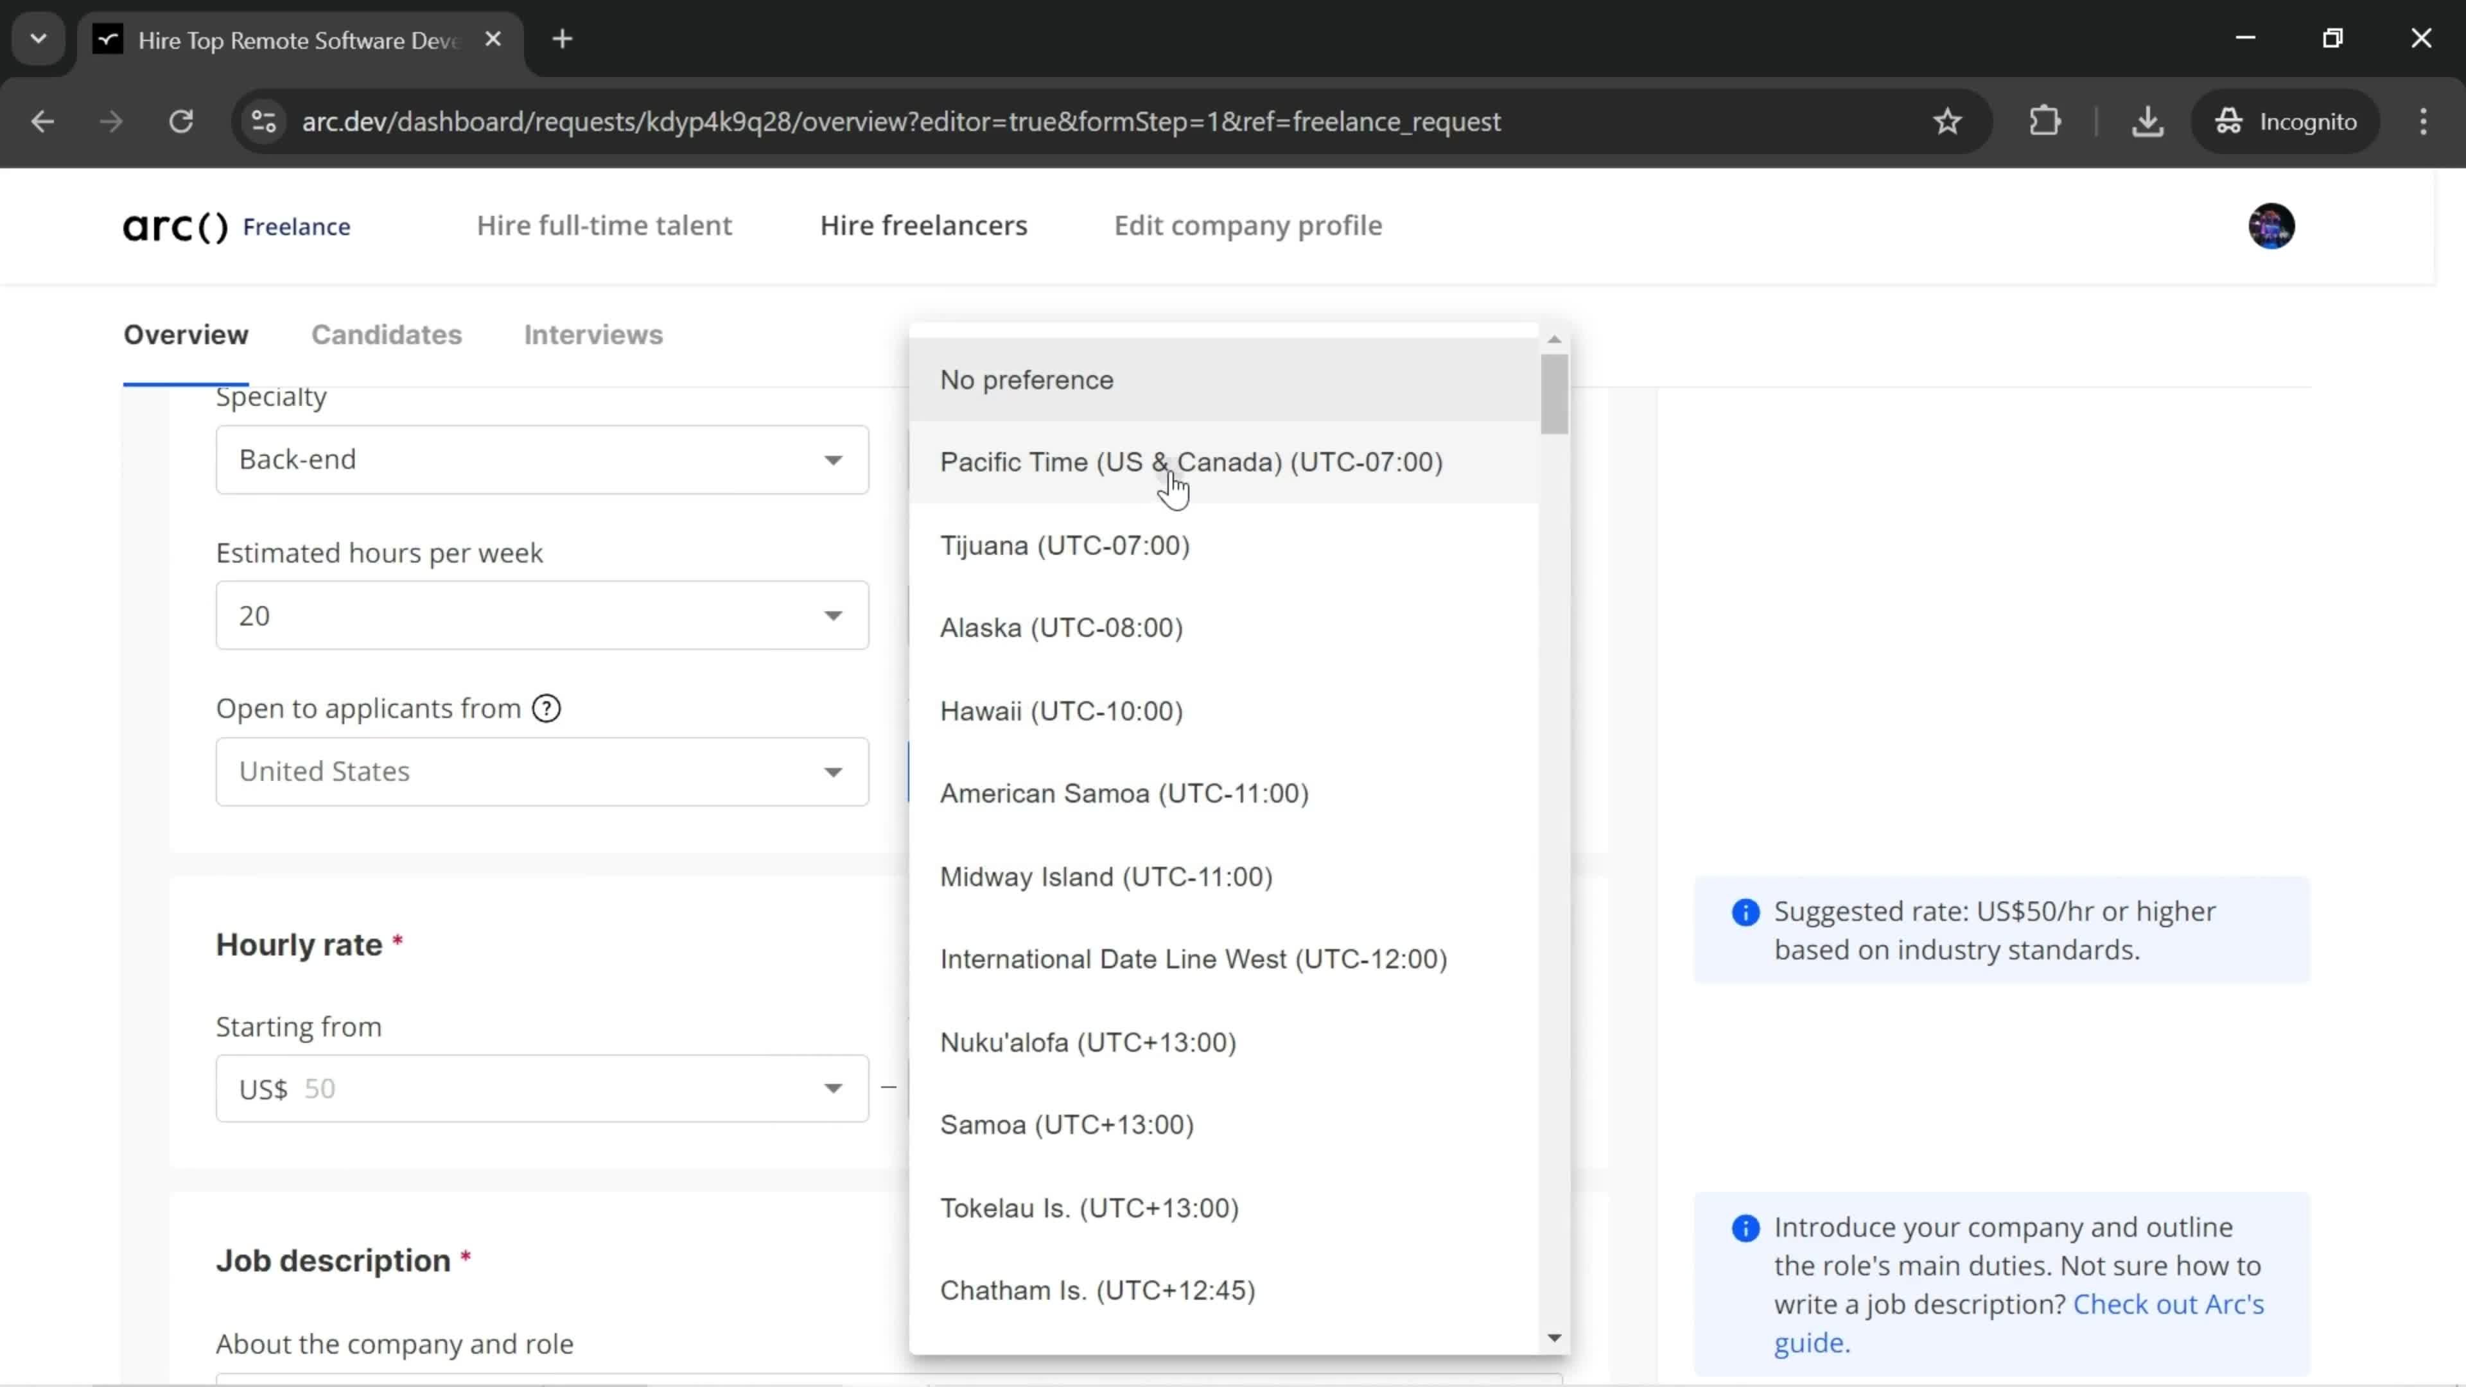The image size is (2466, 1387).
Task: Click the help icon next to Open to applicants from
Action: (547, 708)
